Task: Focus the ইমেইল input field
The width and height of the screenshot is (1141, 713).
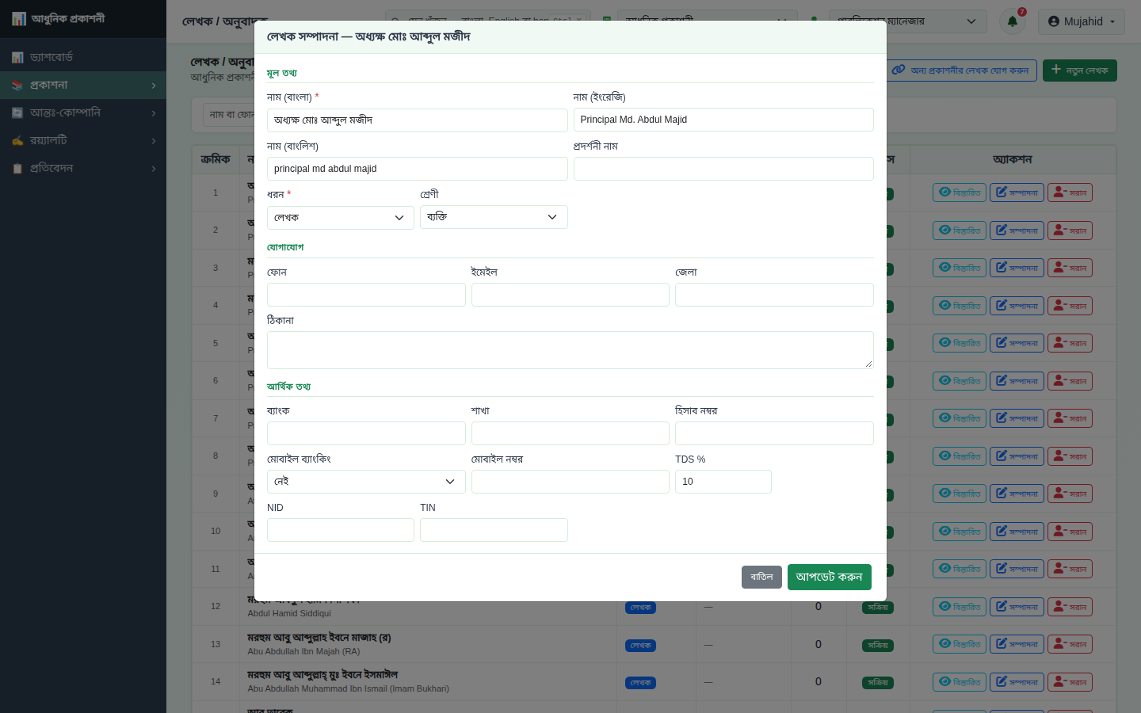Action: [x=570, y=295]
